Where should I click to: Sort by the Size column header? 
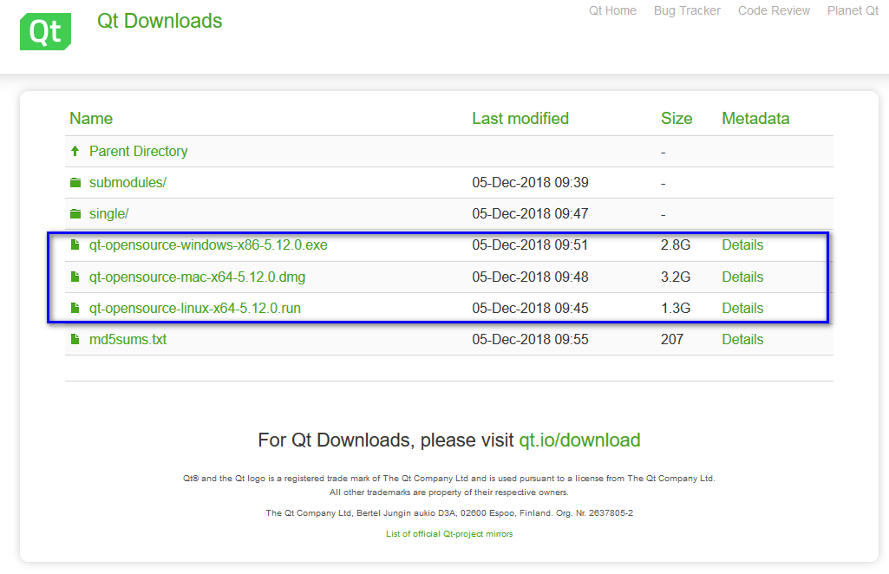(677, 119)
